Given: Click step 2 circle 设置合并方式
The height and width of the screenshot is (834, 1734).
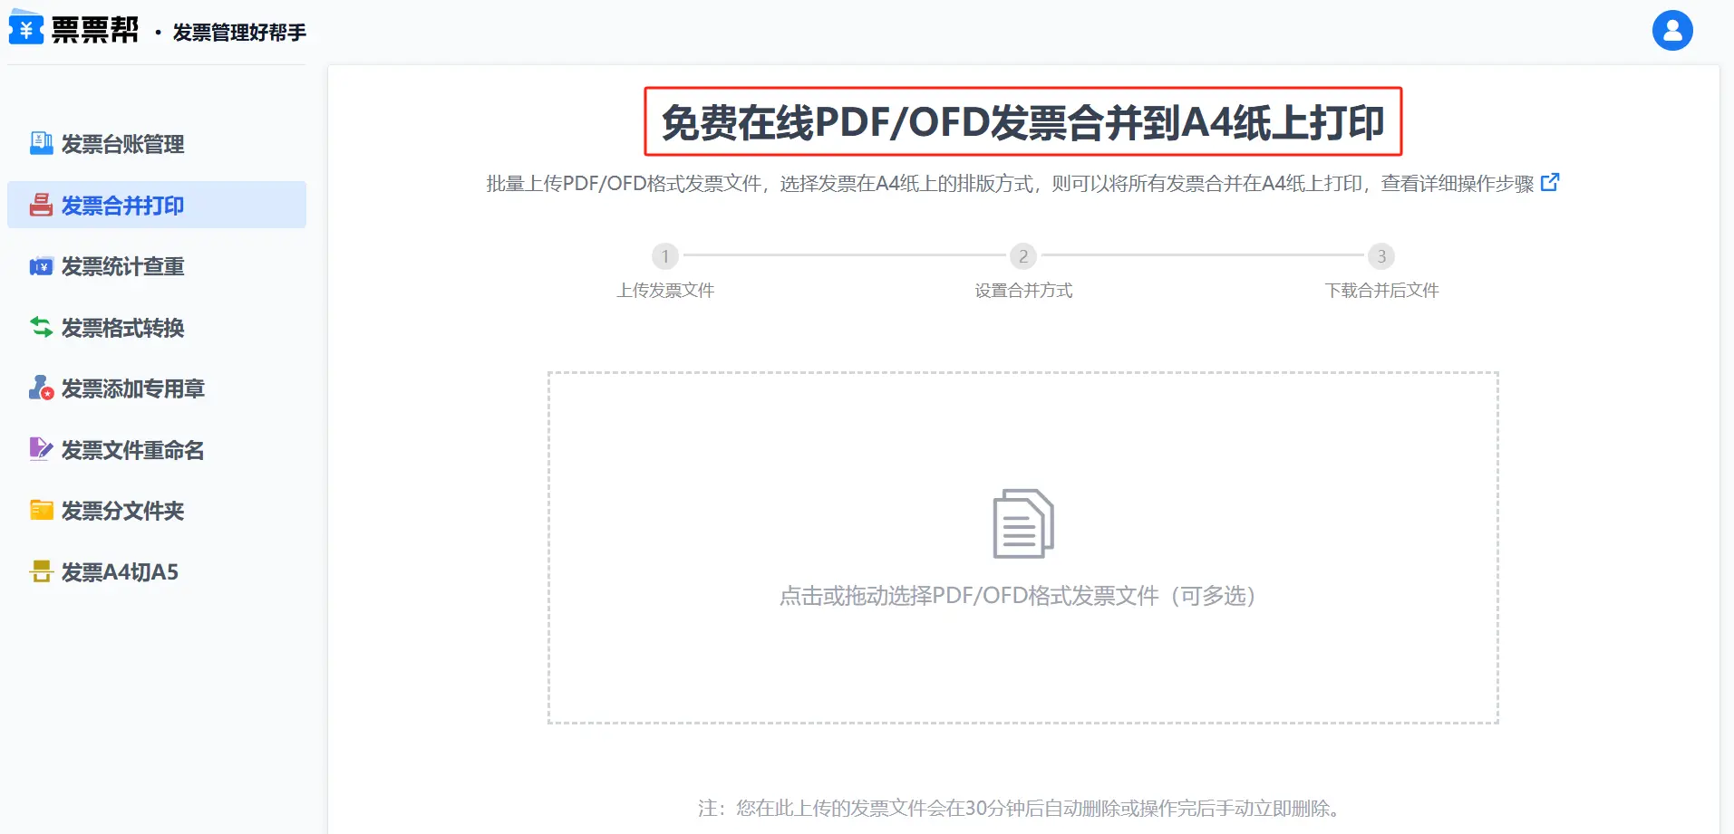Looking at the screenshot, I should click(1023, 256).
